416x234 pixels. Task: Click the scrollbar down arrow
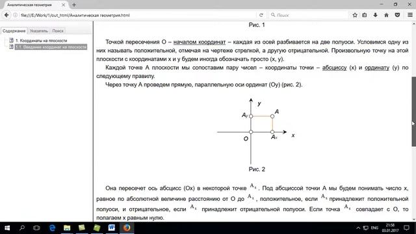pos(413,219)
